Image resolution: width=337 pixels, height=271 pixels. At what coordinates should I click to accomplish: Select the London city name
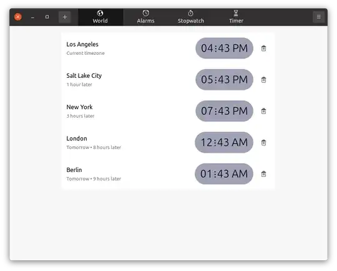(x=77, y=138)
